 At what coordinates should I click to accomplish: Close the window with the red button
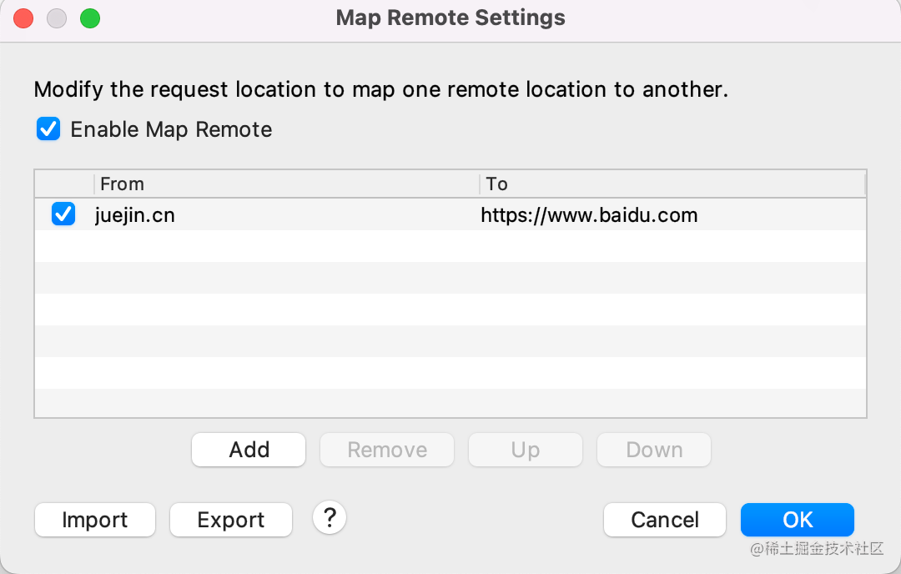point(23,18)
